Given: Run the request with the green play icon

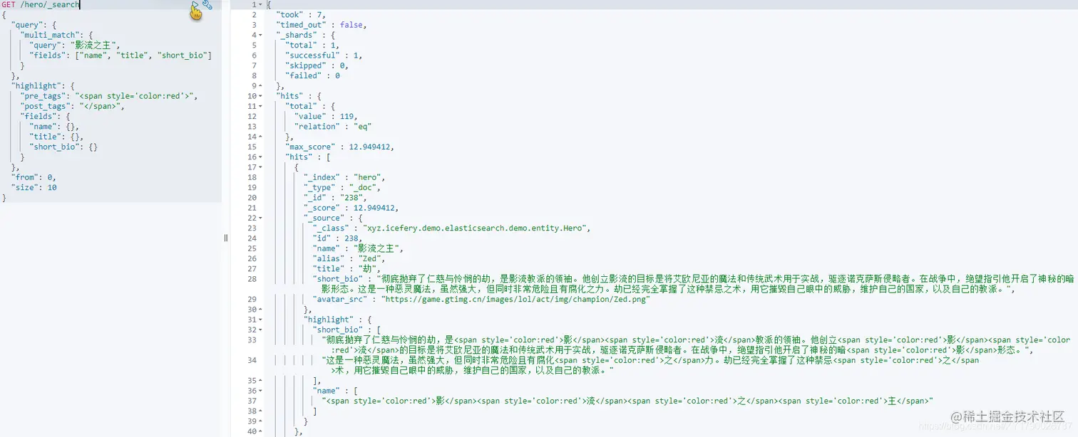Looking at the screenshot, I should pyautogui.click(x=195, y=6).
